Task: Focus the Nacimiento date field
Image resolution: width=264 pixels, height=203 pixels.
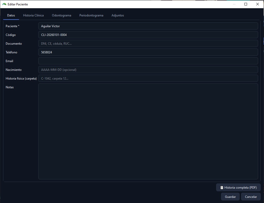Action: tap(148, 70)
